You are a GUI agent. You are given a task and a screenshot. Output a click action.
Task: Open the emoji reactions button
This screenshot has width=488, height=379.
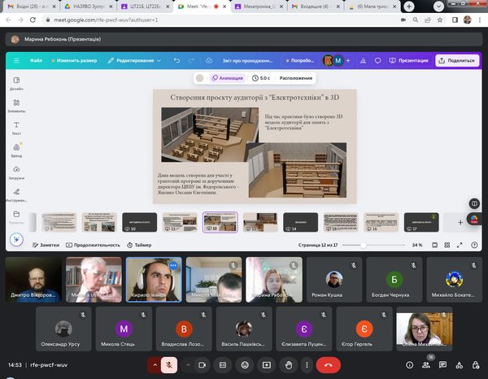pos(245,366)
